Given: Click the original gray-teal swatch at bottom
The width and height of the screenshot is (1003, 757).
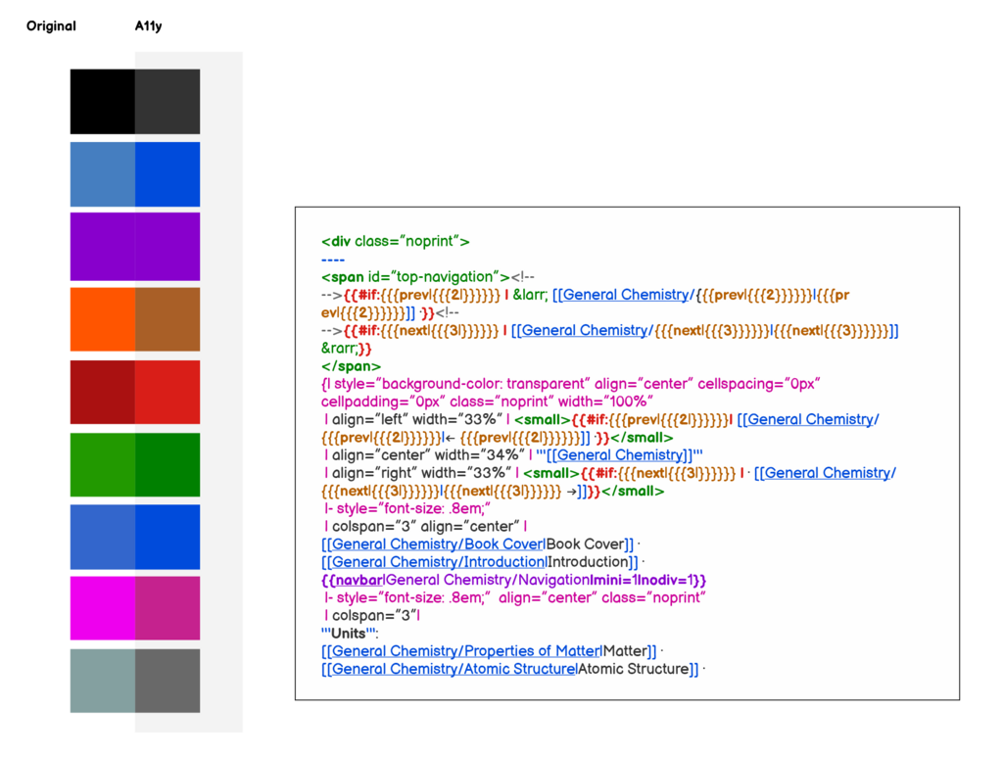Looking at the screenshot, I should (102, 681).
